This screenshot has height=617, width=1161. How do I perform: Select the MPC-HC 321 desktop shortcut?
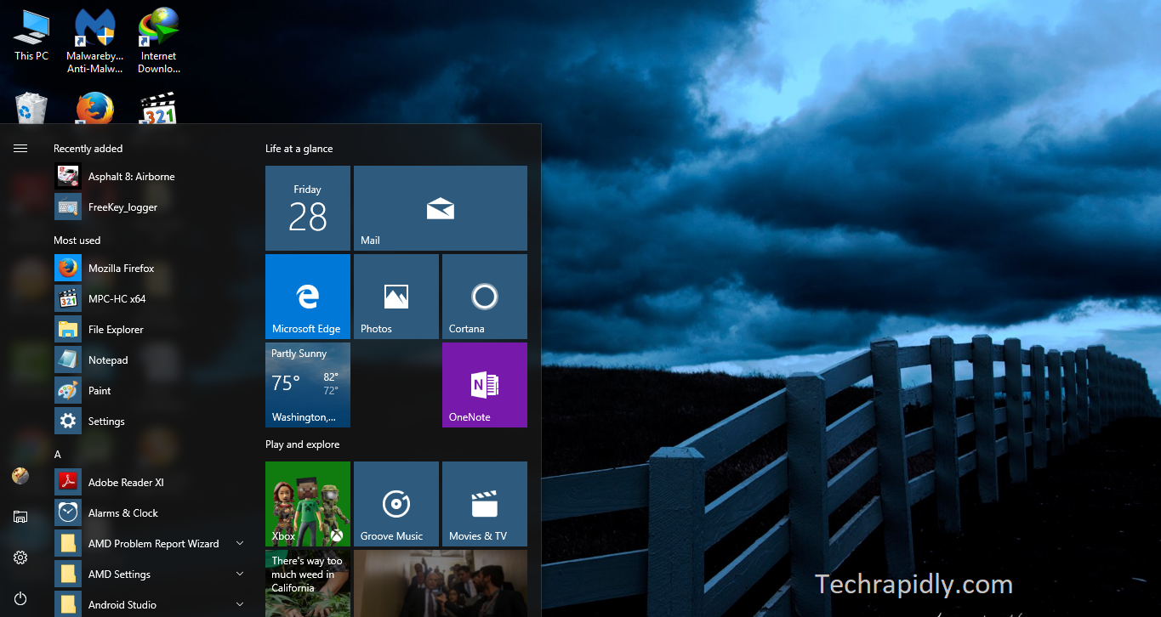point(158,108)
